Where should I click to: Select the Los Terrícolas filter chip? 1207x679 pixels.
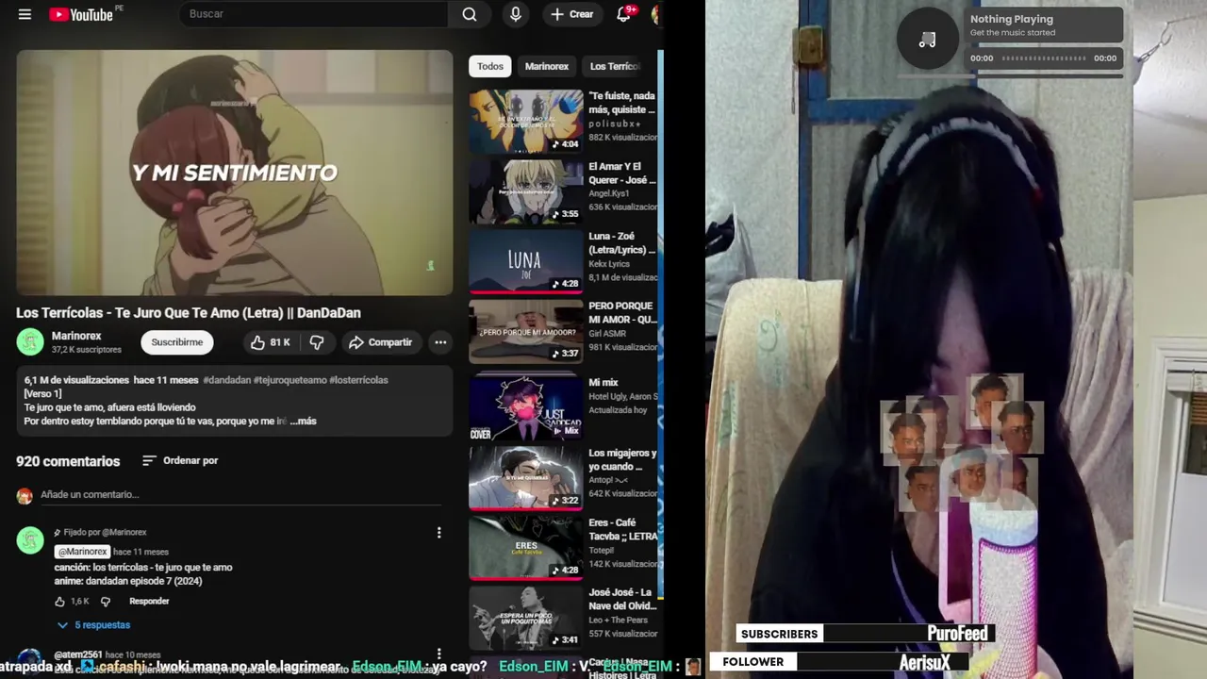coord(615,66)
